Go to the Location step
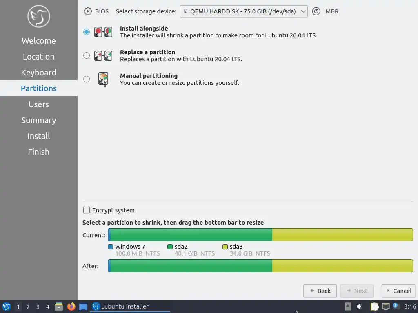The height and width of the screenshot is (313, 418). coord(39,57)
